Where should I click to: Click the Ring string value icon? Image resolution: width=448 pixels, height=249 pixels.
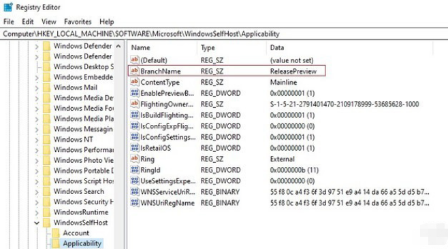[x=135, y=159]
